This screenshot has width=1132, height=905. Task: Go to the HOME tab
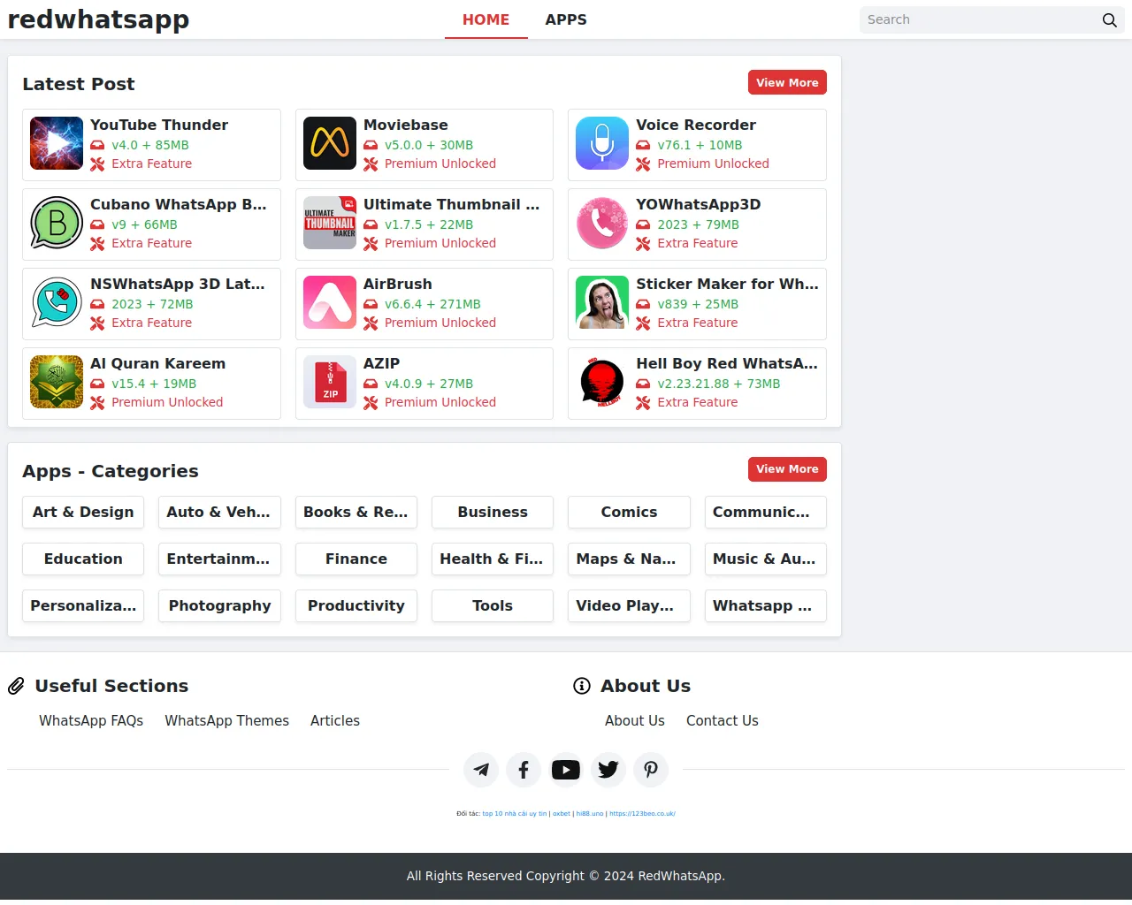[x=486, y=19]
